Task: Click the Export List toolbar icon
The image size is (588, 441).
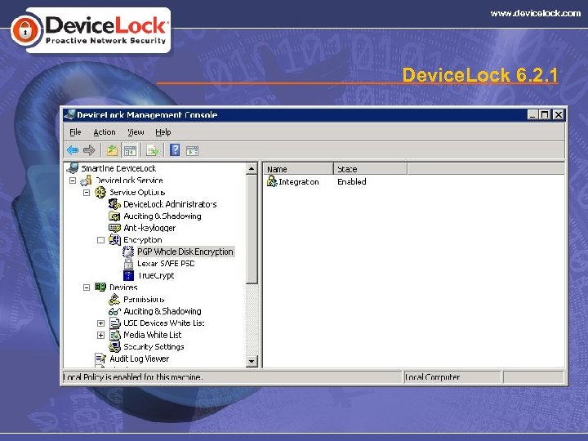Action: click(153, 151)
